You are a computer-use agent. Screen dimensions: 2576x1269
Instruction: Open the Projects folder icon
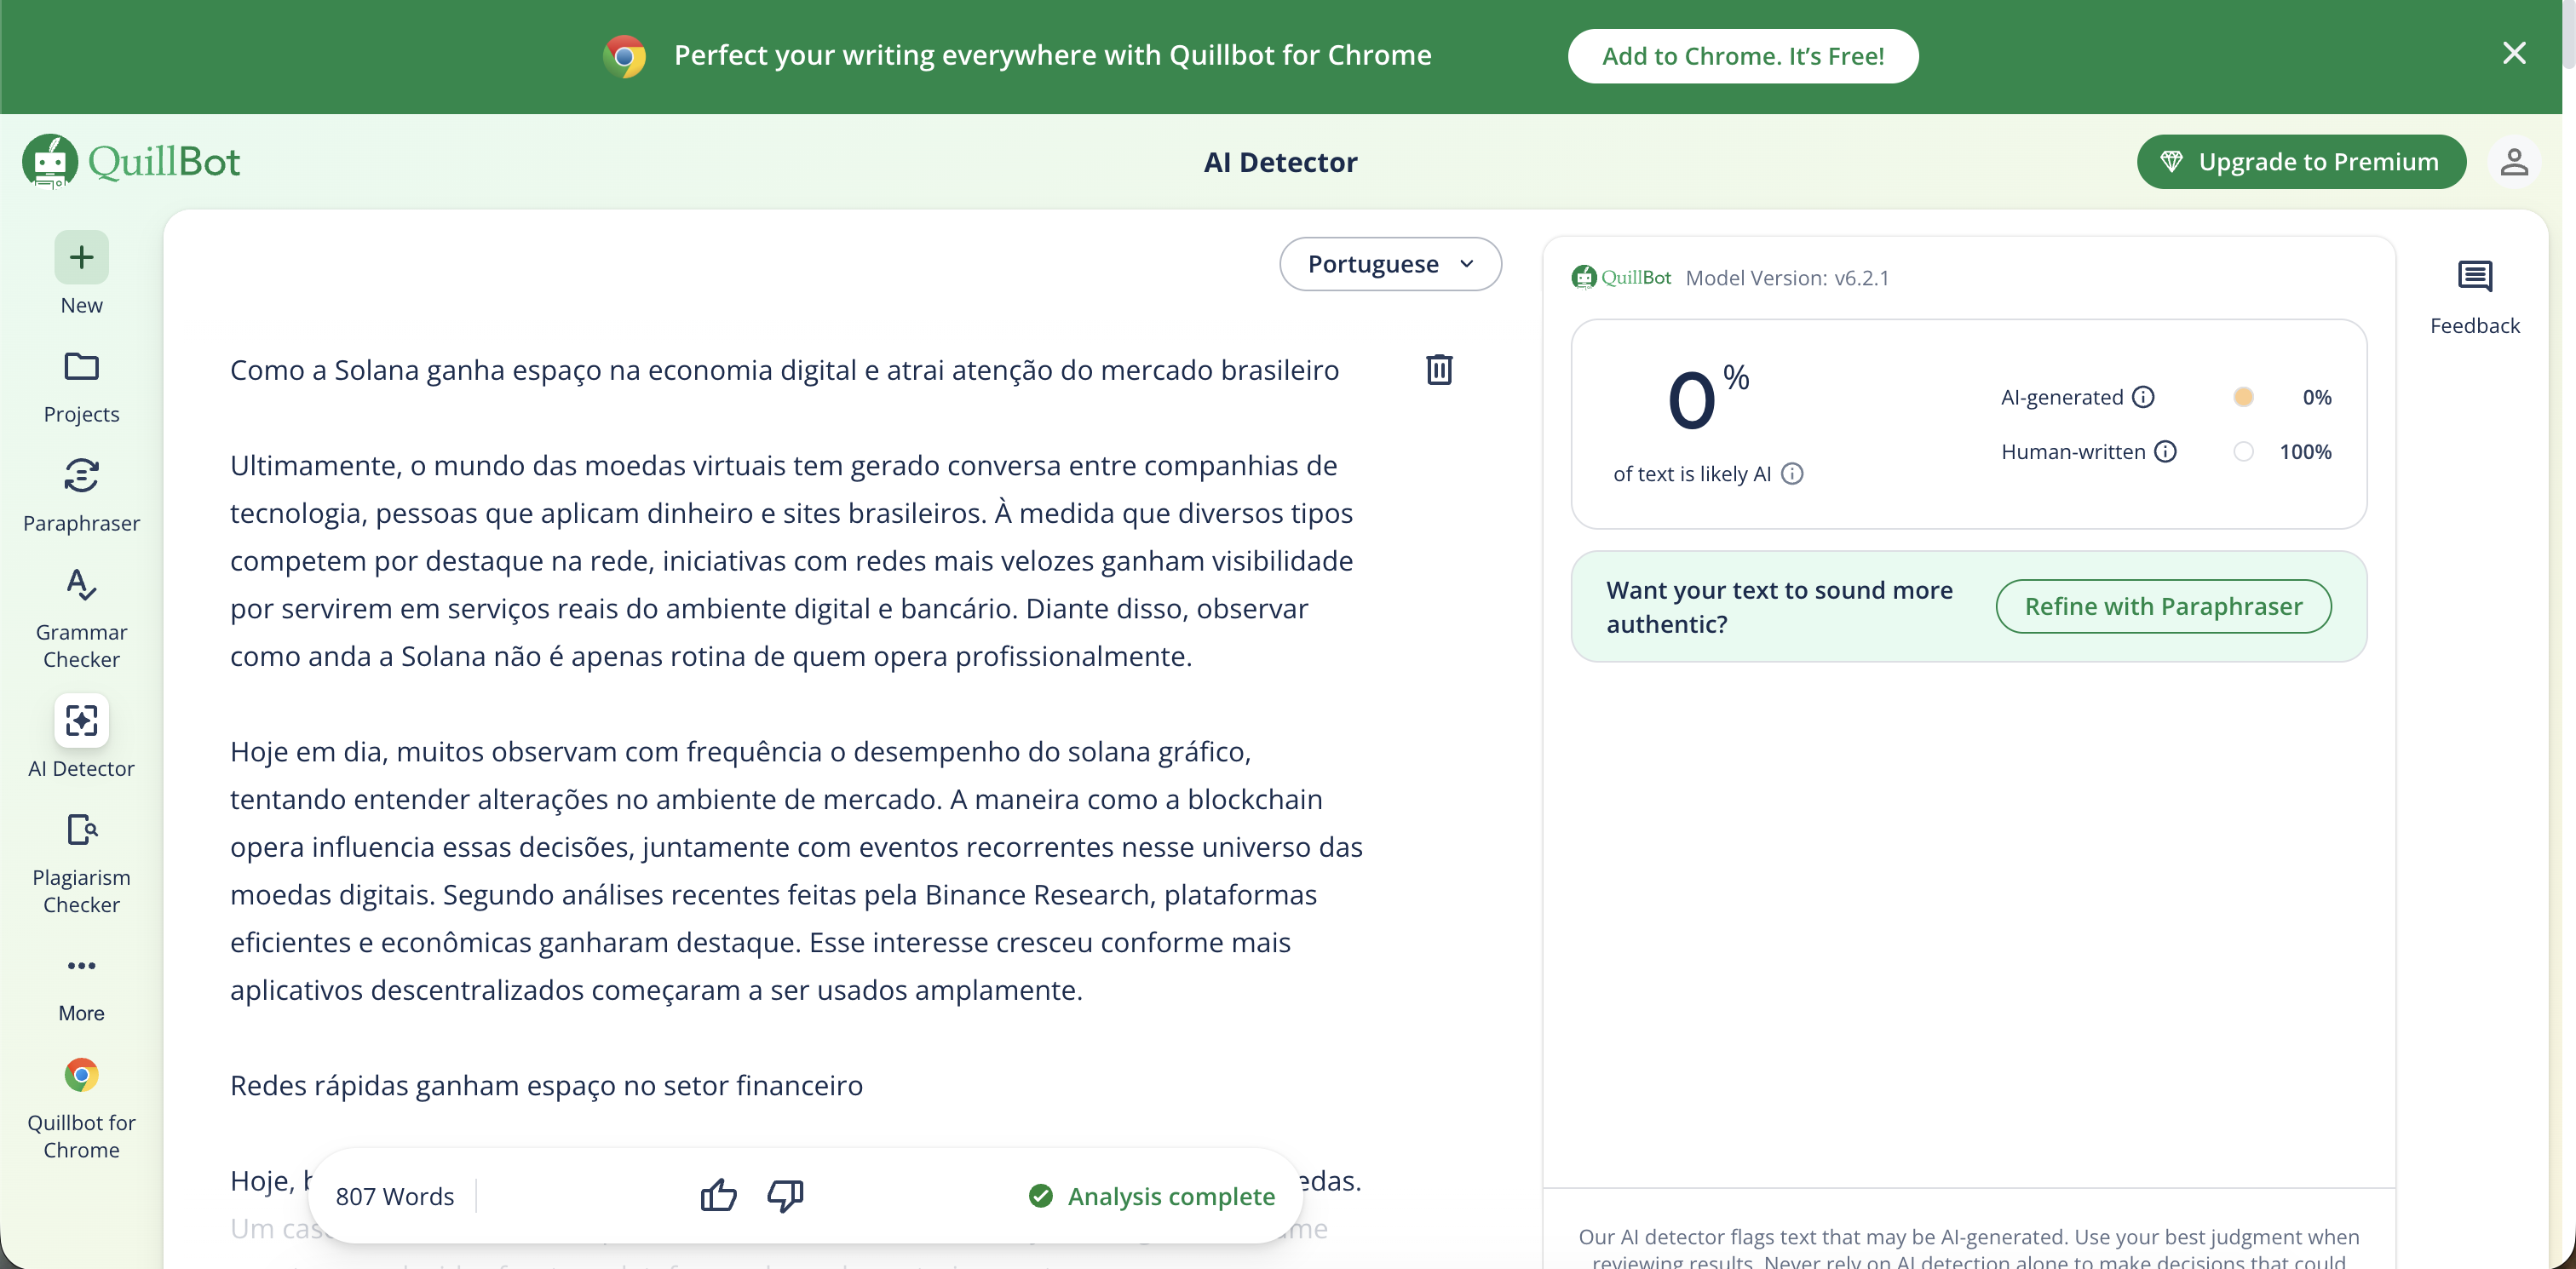81,366
